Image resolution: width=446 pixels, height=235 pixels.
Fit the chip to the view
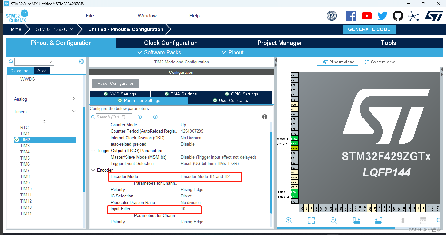click(311, 220)
